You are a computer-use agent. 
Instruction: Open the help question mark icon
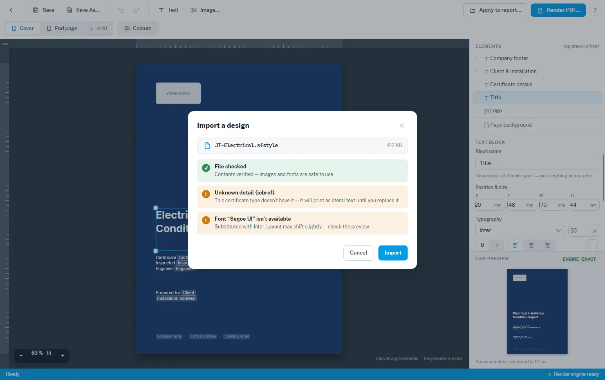595,10
